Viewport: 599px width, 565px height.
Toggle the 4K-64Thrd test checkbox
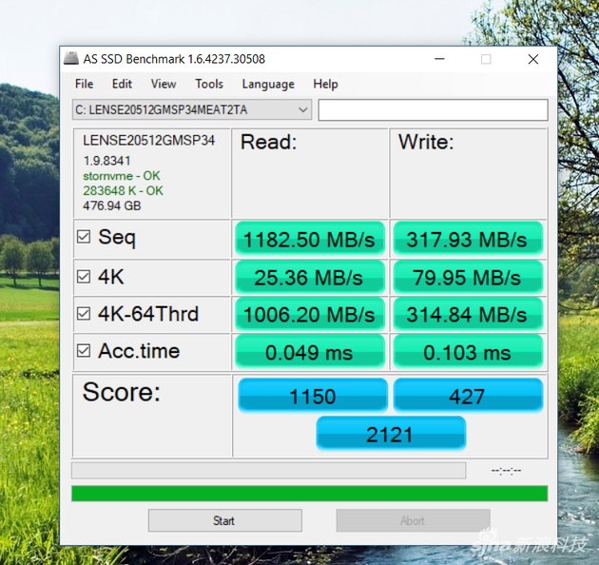click(84, 314)
